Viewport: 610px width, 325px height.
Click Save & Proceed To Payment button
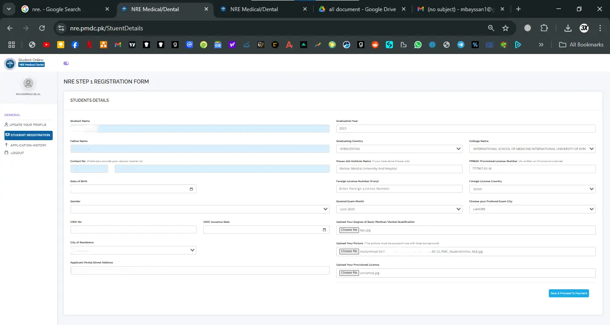(568, 293)
